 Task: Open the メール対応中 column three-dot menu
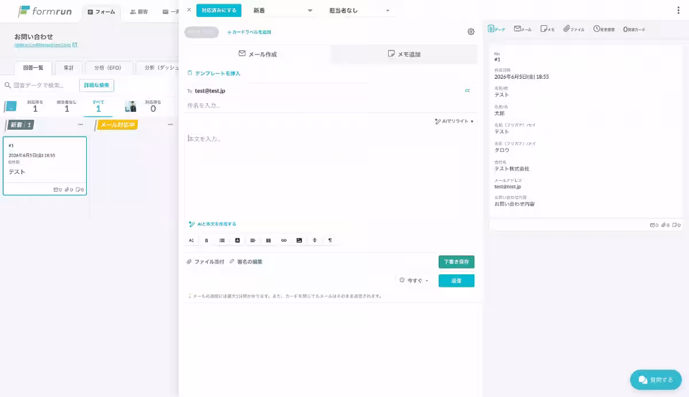tap(171, 124)
